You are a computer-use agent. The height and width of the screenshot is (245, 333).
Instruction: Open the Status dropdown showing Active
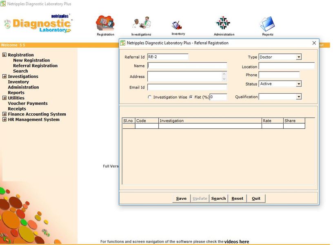pyautogui.click(x=299, y=84)
